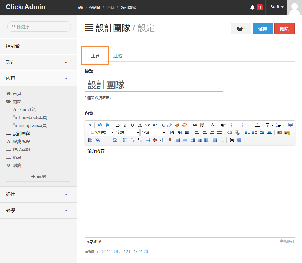Viewport: 302px width, 263px height.
Task: Insert a horizontal rule
Action: 107,140
